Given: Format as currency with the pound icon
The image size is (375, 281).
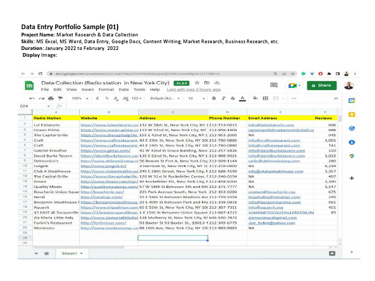Looking at the screenshot, I should point(97,98).
